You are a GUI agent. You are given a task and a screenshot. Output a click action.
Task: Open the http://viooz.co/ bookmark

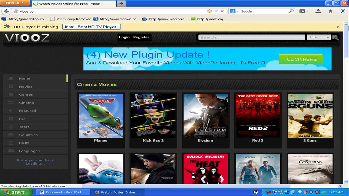tap(207, 19)
